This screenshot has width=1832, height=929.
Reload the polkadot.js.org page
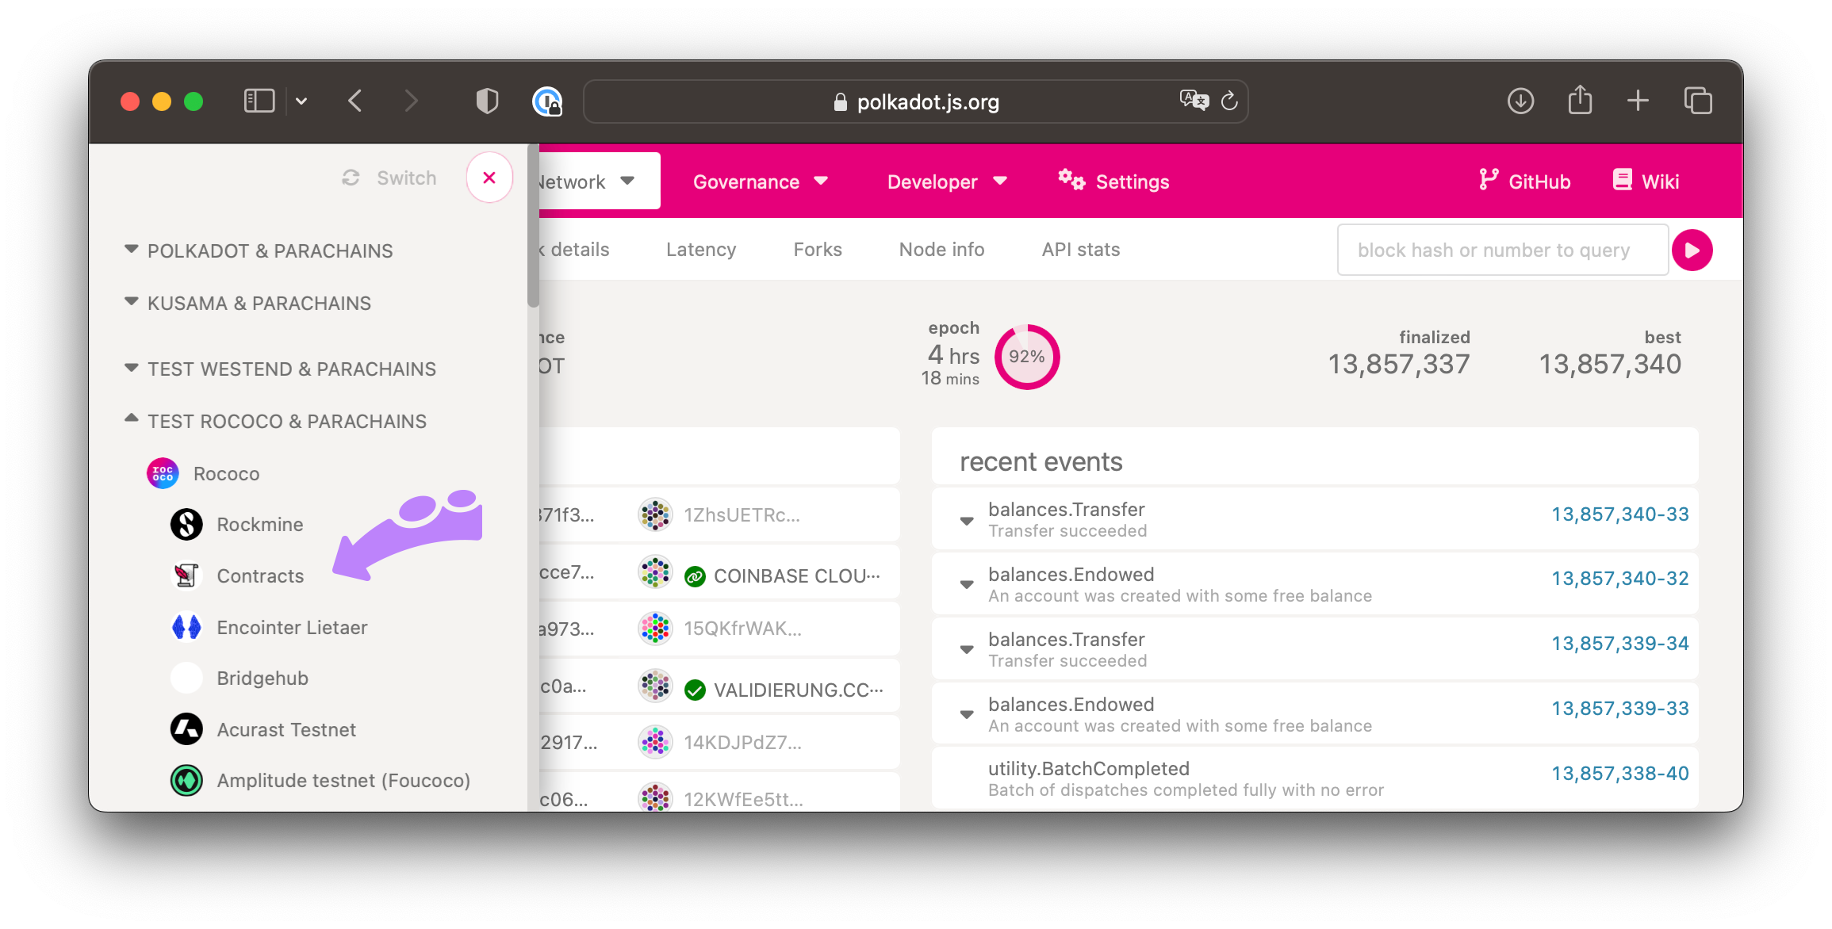[x=1229, y=101]
